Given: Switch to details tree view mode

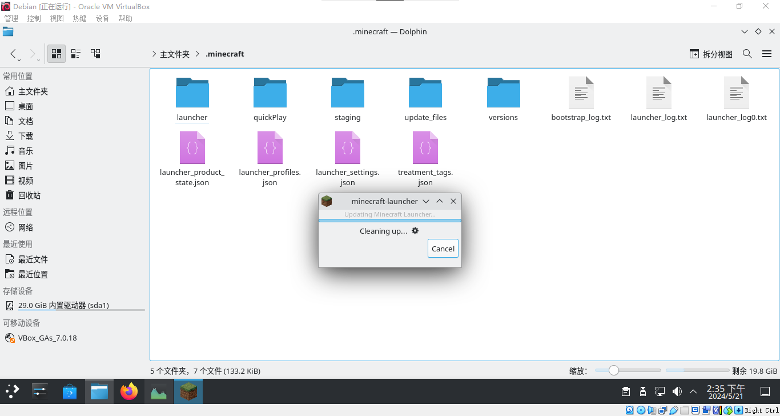Looking at the screenshot, I should coord(95,54).
